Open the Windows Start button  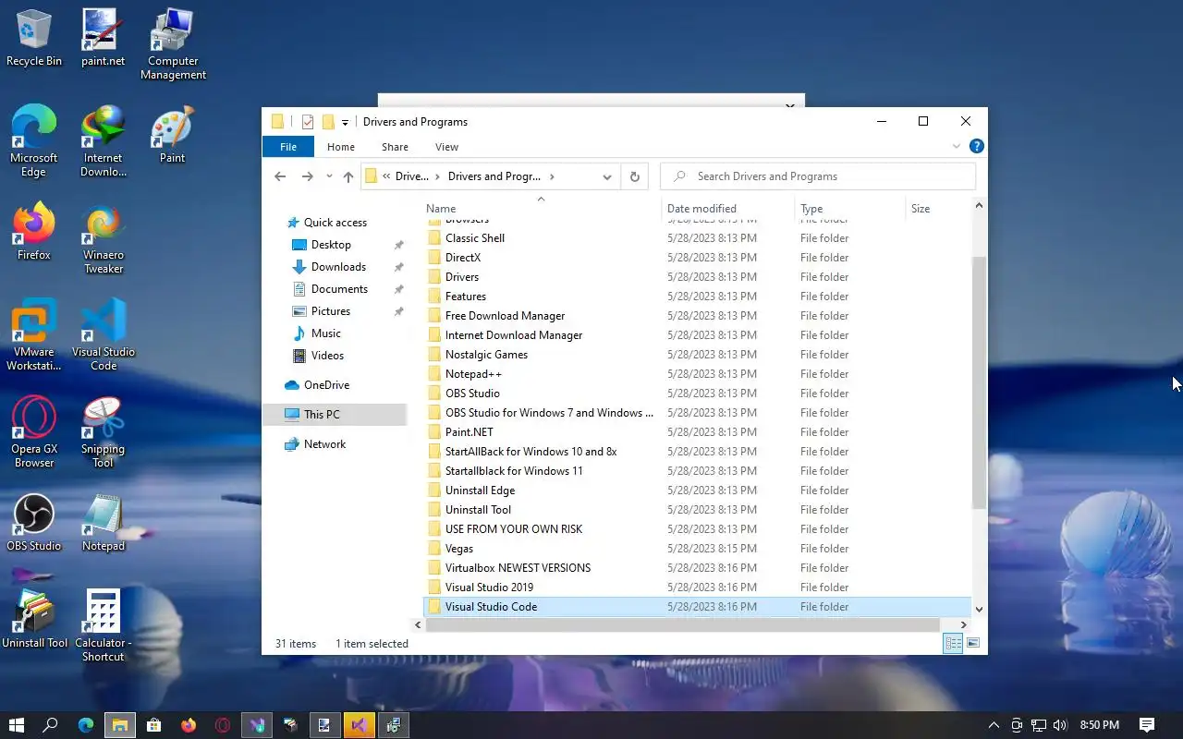coord(16,725)
